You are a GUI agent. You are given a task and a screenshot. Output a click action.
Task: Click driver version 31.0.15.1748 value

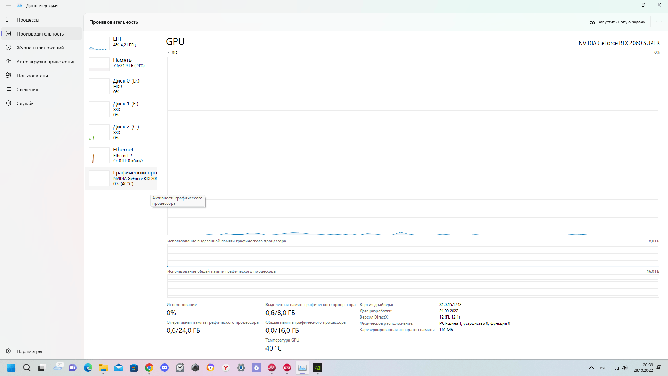click(x=450, y=305)
